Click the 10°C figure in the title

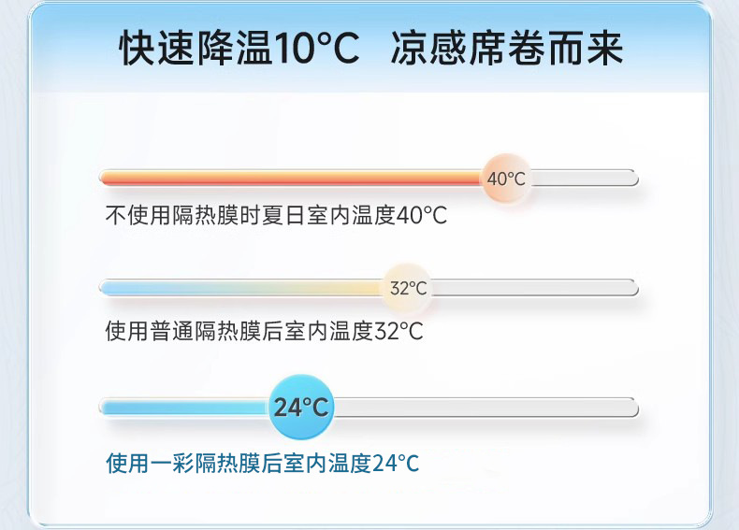click(x=316, y=49)
